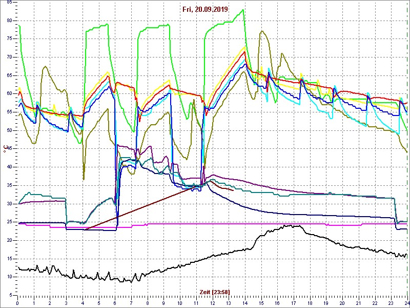
Task: Click hour label '2' on time axis
Action: (50, 303)
